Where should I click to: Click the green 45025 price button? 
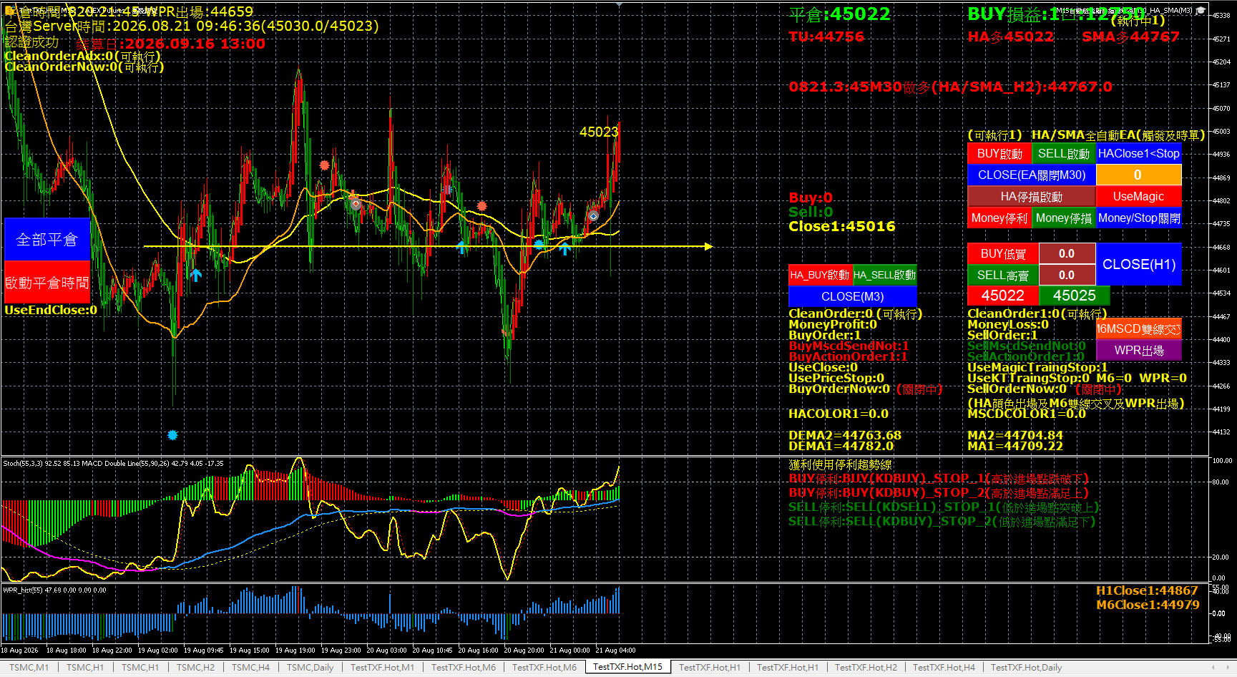point(1074,296)
